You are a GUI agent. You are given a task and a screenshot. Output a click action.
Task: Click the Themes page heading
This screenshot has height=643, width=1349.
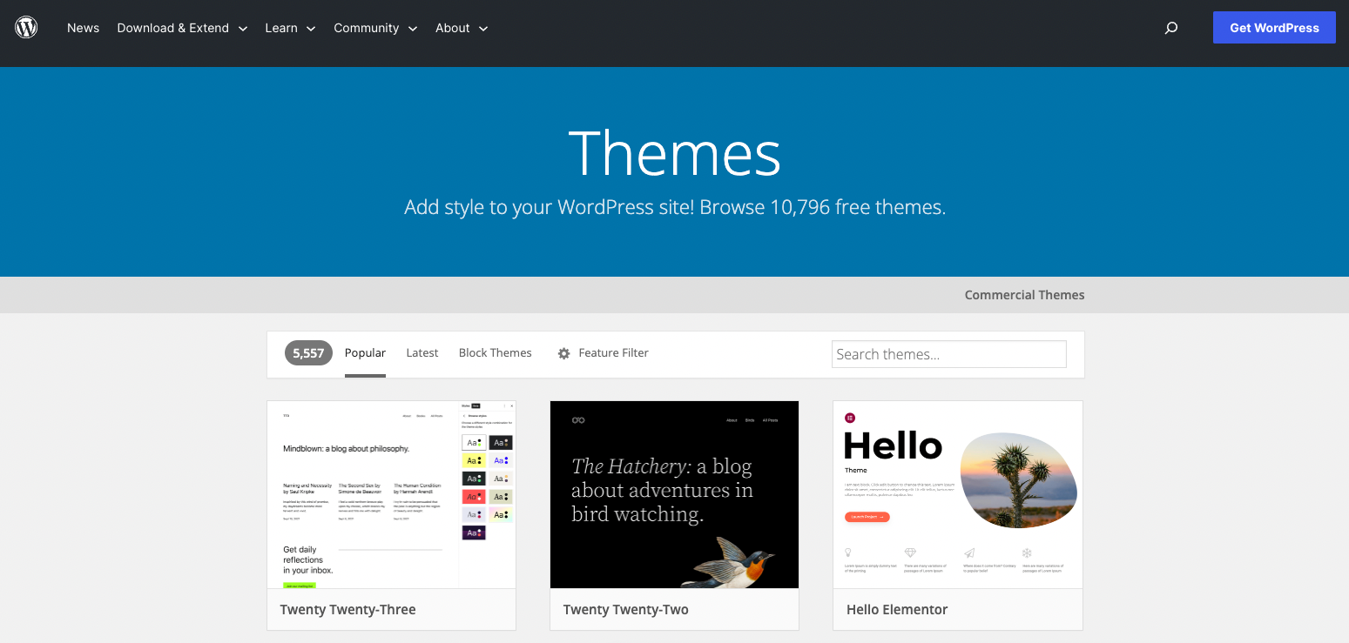674,153
